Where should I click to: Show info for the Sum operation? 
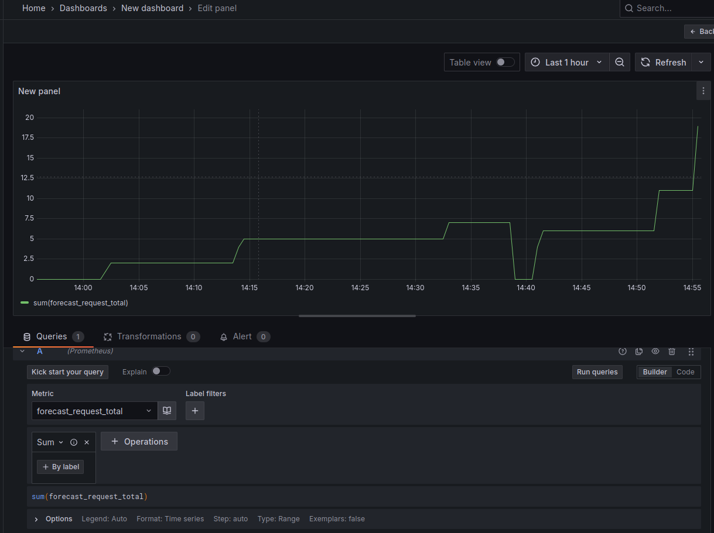[74, 442]
